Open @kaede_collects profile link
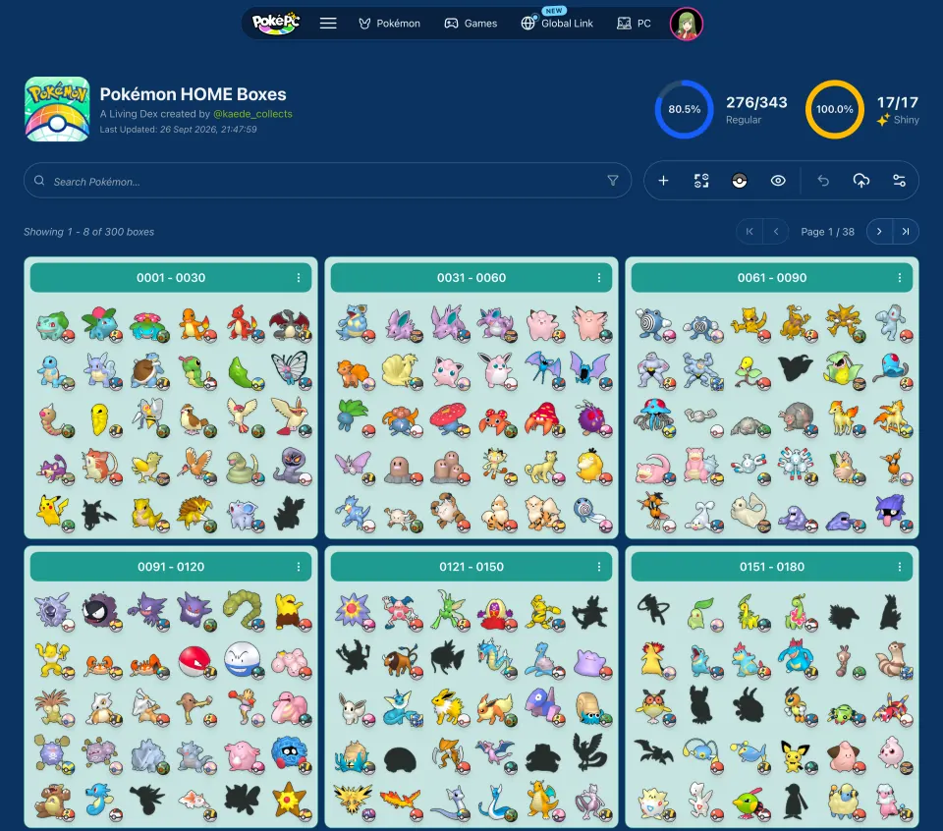 click(252, 114)
